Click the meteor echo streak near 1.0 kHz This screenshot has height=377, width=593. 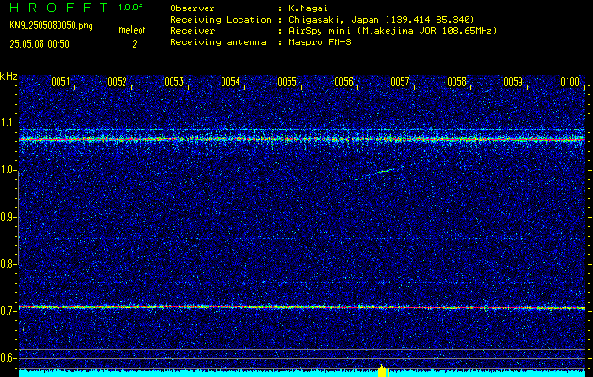tap(386, 171)
